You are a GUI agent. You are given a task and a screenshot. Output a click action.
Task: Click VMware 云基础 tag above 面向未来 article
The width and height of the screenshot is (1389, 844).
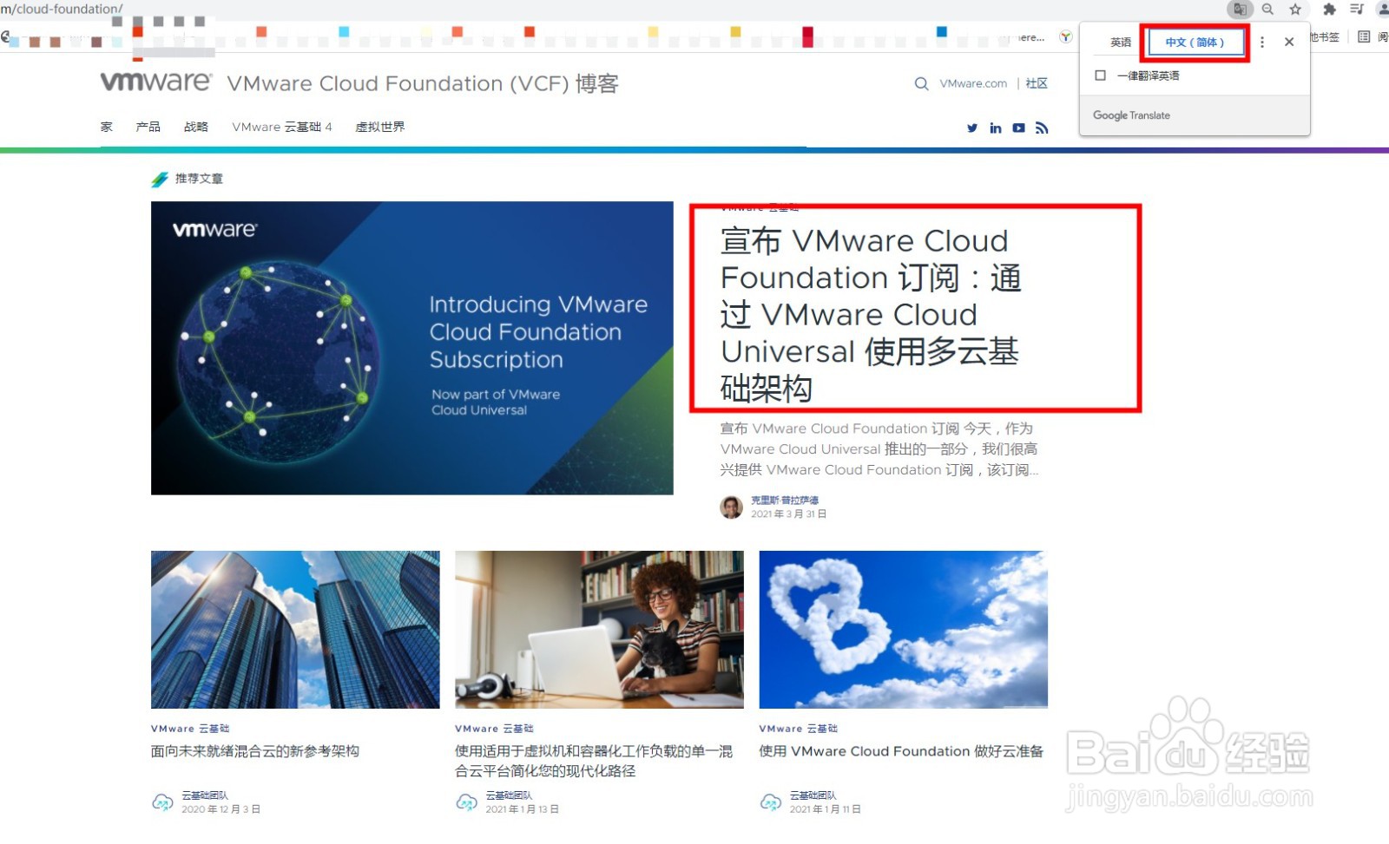point(190,729)
